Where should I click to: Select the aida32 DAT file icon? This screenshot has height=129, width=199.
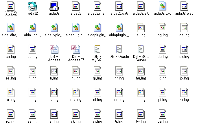point(32,6)
